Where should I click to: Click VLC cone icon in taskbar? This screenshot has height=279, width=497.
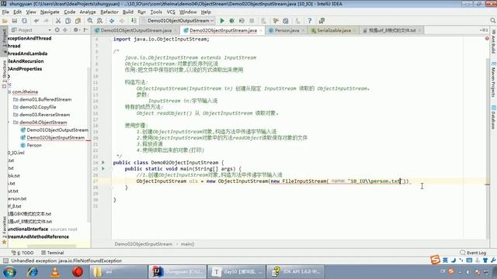[x=55, y=272]
